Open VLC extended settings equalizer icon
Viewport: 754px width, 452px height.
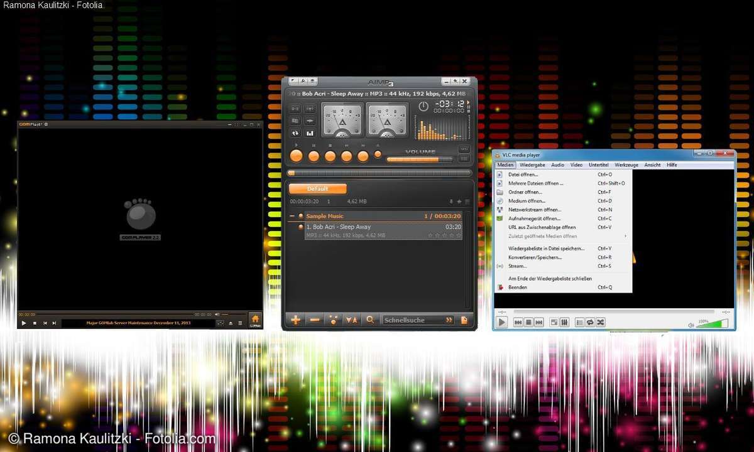pos(564,322)
